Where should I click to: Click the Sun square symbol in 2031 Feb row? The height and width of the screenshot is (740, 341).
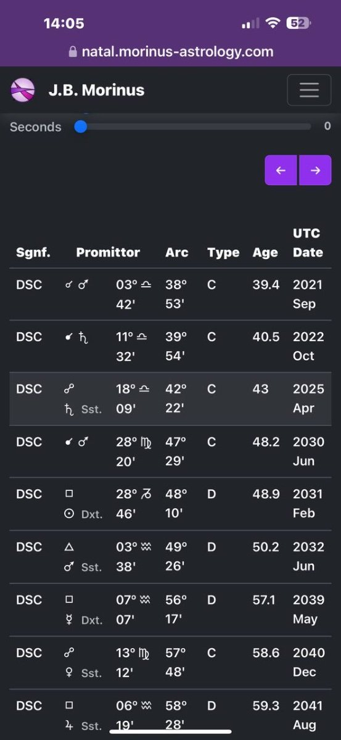pyautogui.click(x=70, y=514)
